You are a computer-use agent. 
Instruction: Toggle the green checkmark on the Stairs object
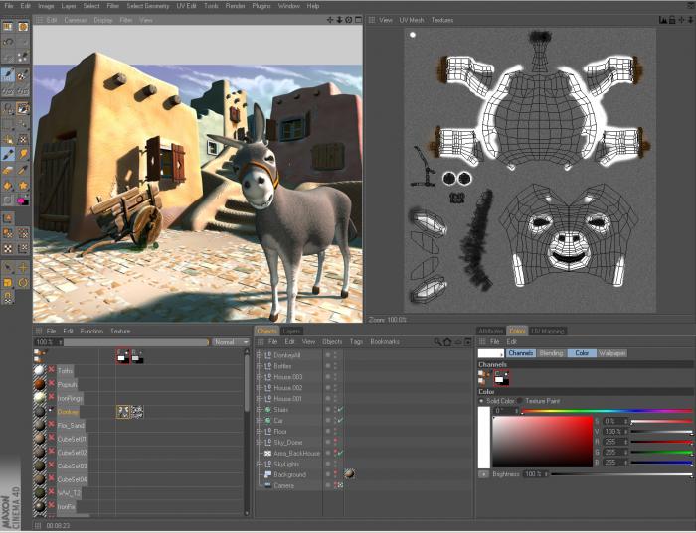340,409
